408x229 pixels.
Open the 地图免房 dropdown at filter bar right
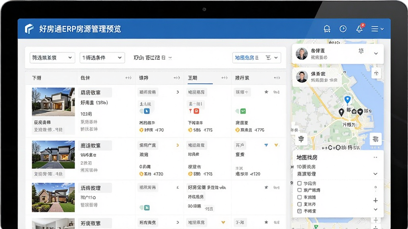pos(257,58)
